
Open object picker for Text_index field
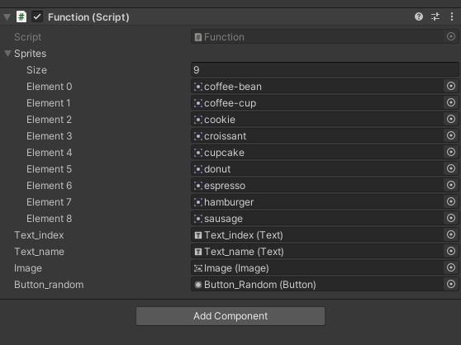click(451, 234)
